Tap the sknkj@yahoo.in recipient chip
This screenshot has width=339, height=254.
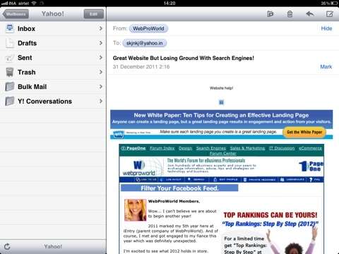point(145,43)
